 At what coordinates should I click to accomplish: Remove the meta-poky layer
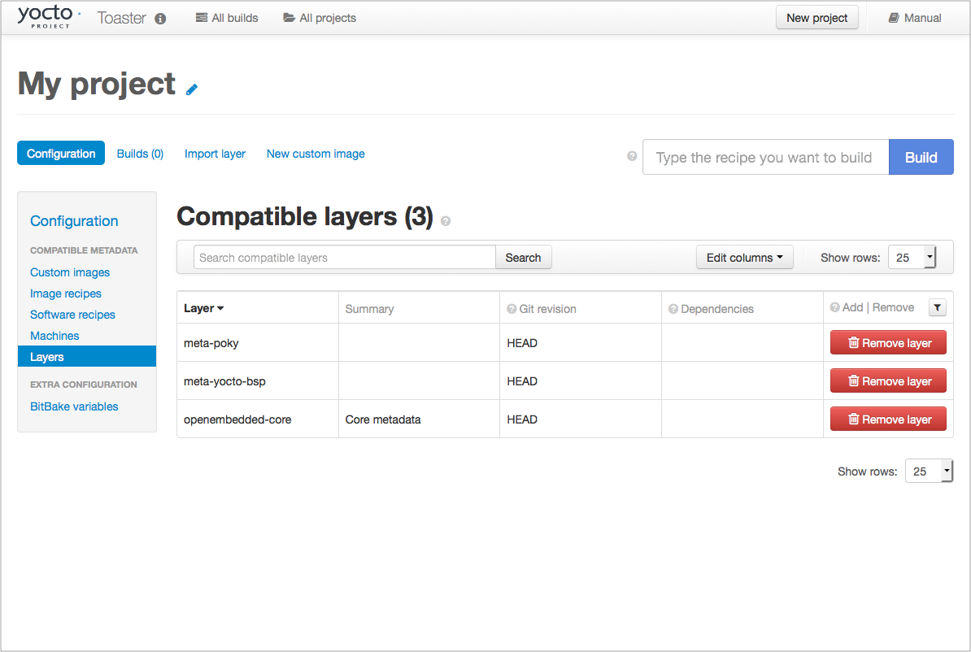coord(888,343)
